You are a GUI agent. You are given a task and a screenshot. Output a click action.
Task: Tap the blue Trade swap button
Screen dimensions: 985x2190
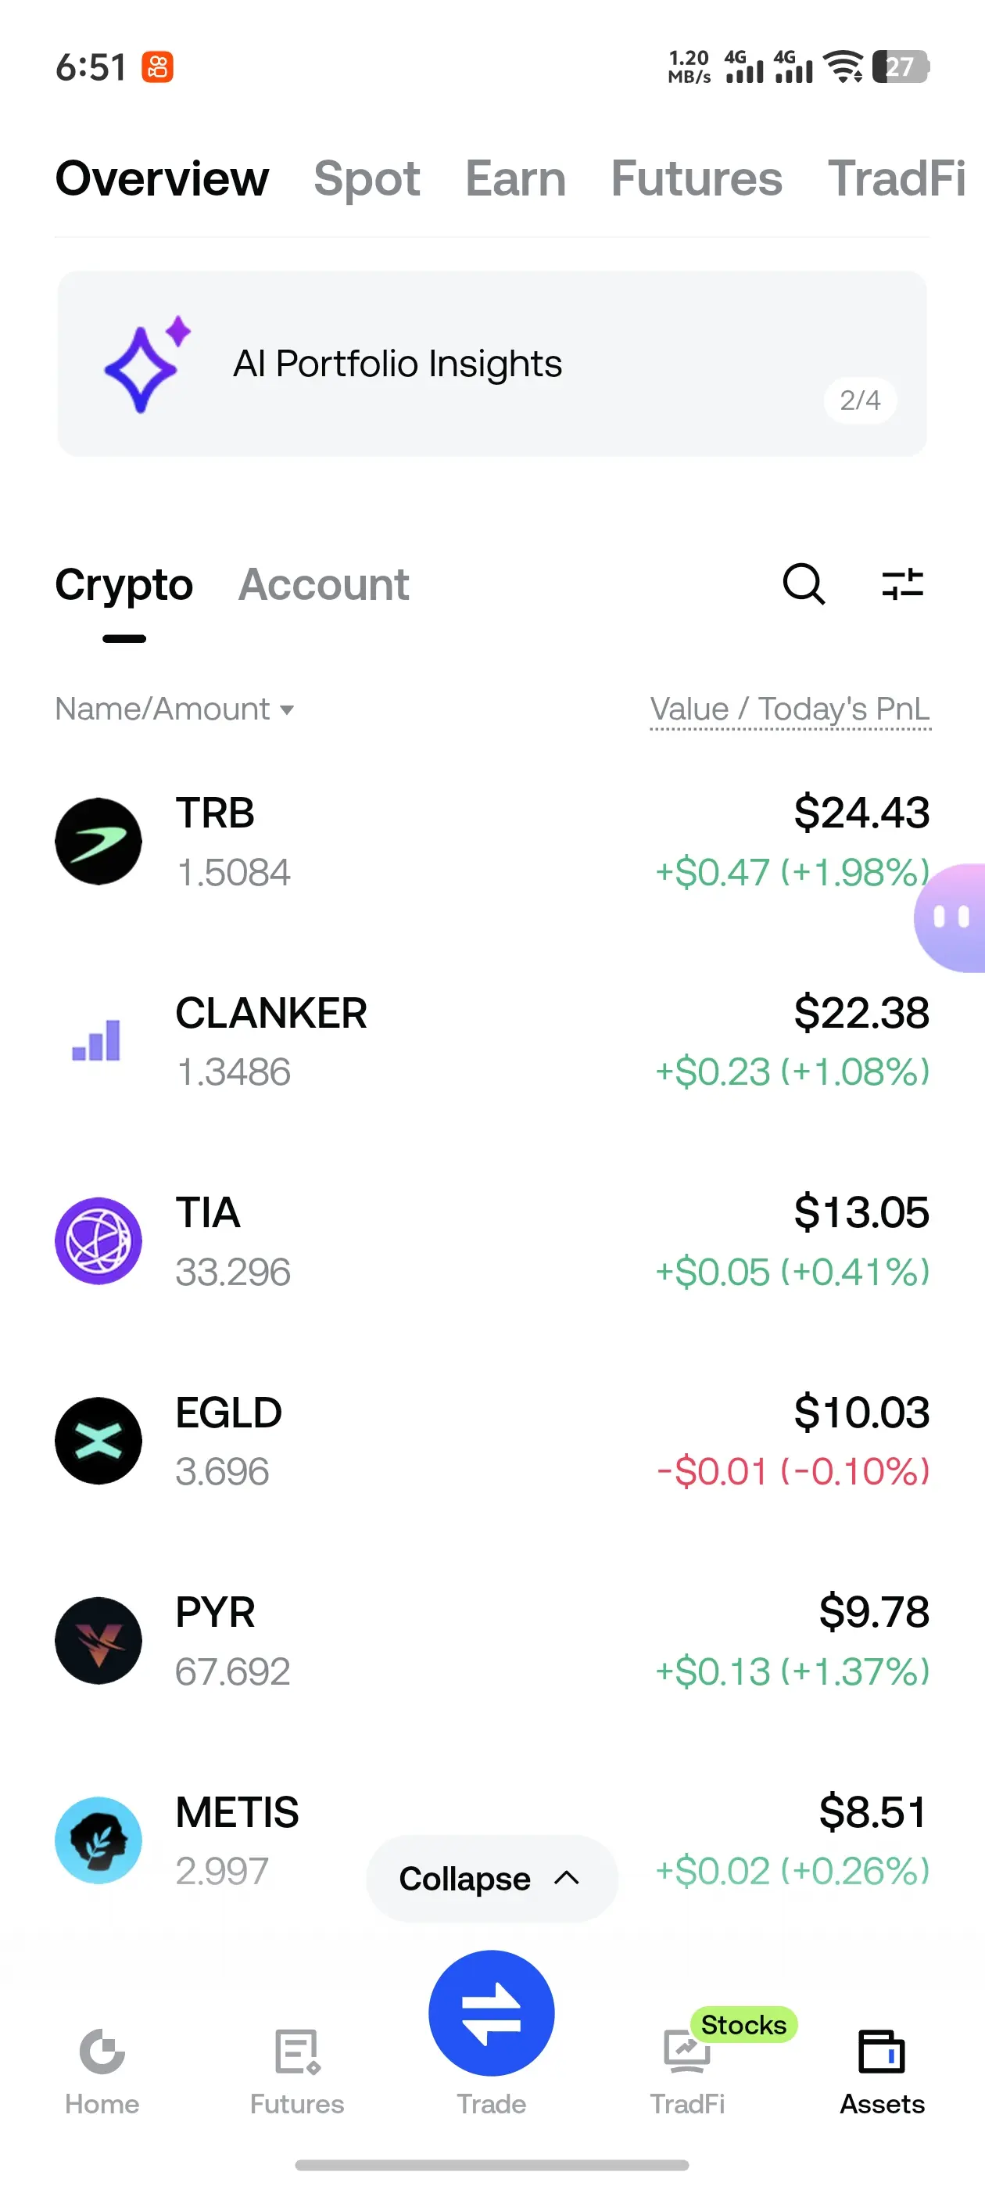(x=491, y=2012)
